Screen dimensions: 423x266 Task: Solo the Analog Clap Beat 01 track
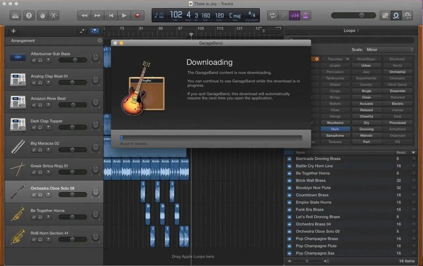tap(40, 83)
